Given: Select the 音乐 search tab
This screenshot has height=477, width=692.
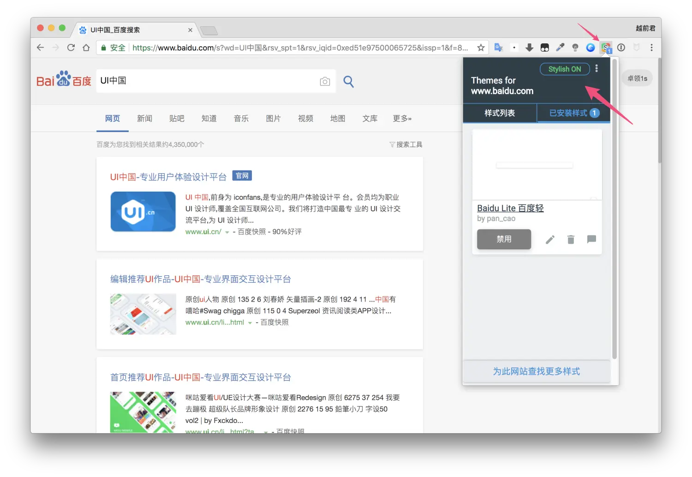Looking at the screenshot, I should [241, 119].
